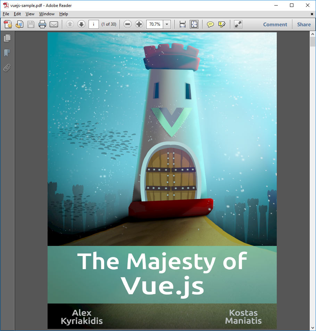Viewport: 316px width, 331px height.
Task: Save the current PDF file
Action: [x=31, y=24]
